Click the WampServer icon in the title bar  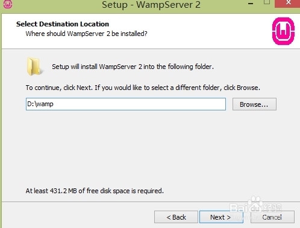8,4
